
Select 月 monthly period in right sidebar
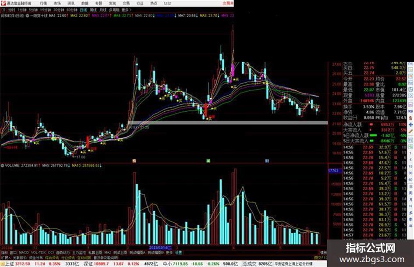tap(410, 199)
